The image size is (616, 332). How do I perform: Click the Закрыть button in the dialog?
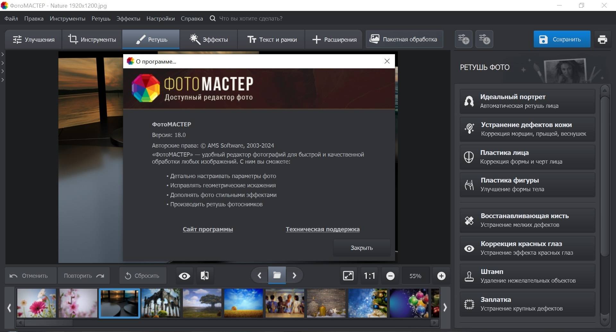(x=362, y=248)
